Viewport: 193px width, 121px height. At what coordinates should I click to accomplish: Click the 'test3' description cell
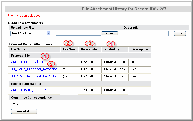click(x=140, y=63)
